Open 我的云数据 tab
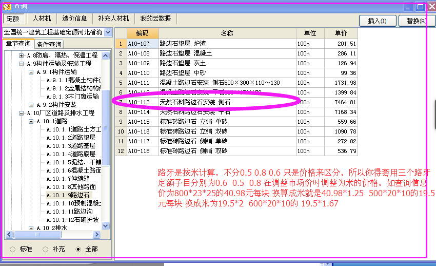 [x=155, y=18]
